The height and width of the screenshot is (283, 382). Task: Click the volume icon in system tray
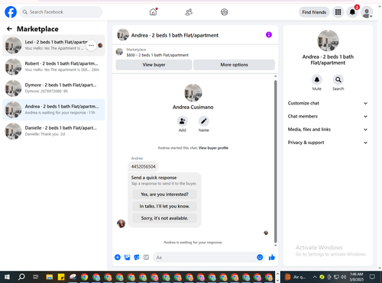coord(344,277)
